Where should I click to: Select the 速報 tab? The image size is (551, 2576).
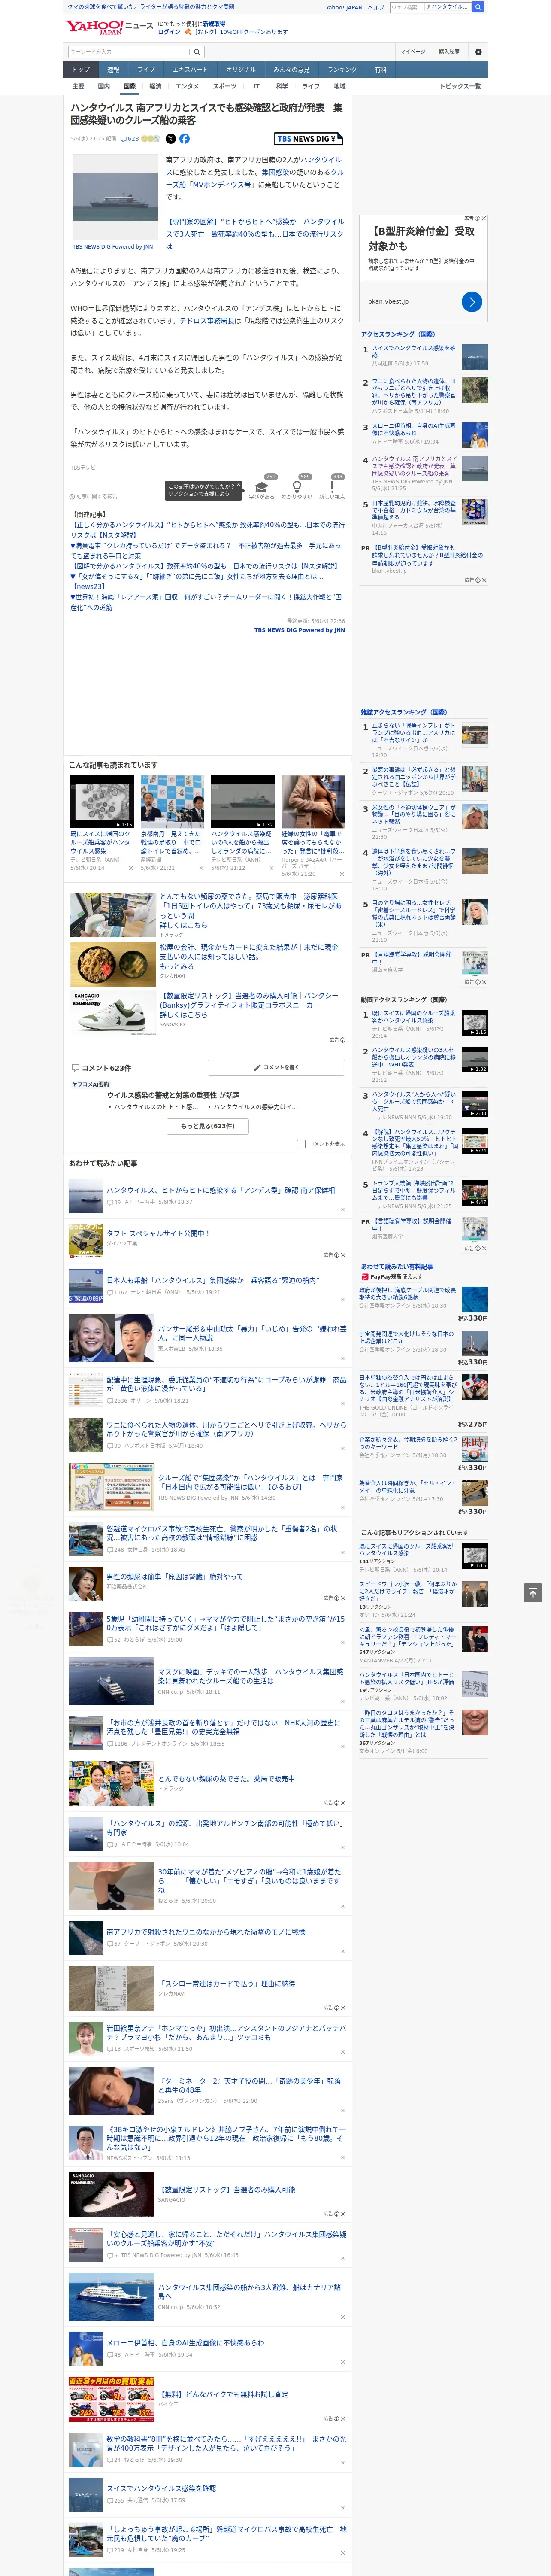(113, 70)
